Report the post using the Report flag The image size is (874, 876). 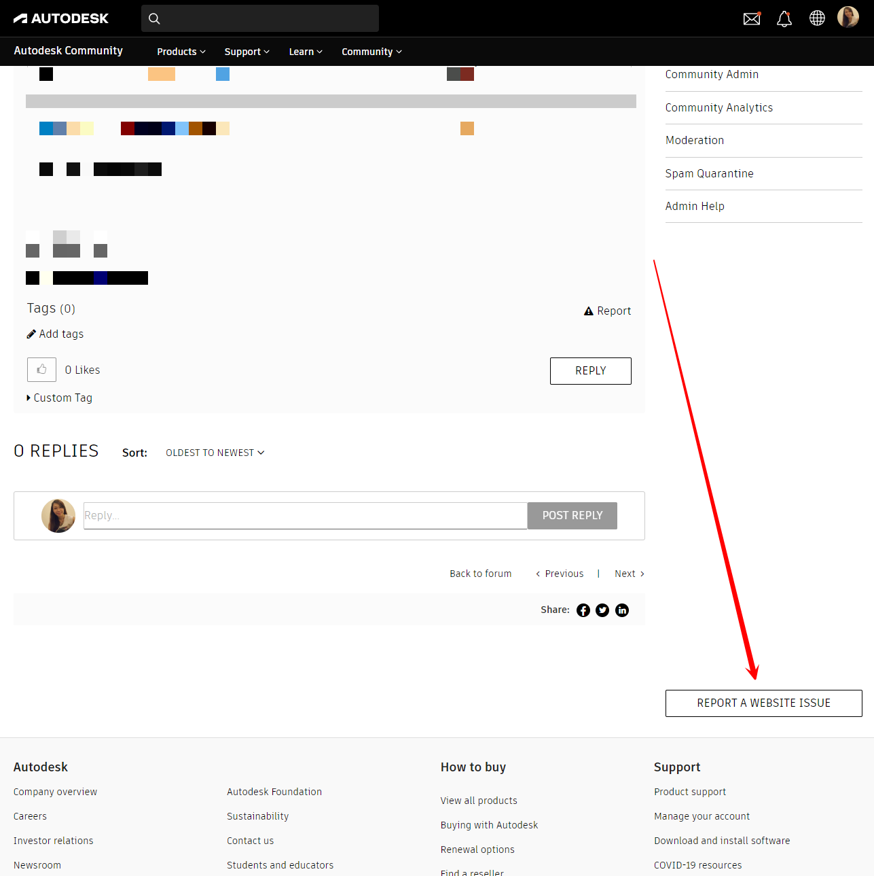click(x=607, y=311)
